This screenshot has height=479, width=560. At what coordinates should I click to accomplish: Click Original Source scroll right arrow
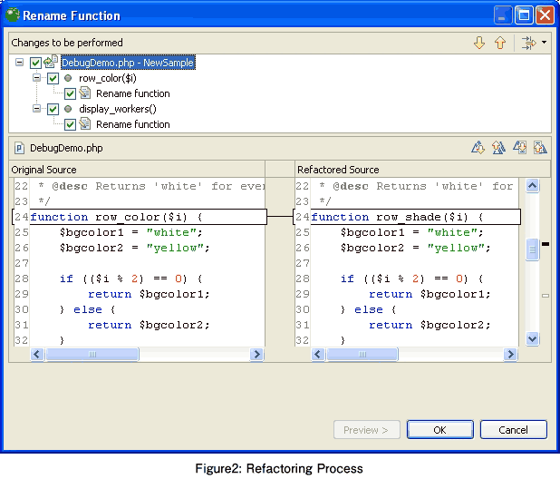point(256,354)
